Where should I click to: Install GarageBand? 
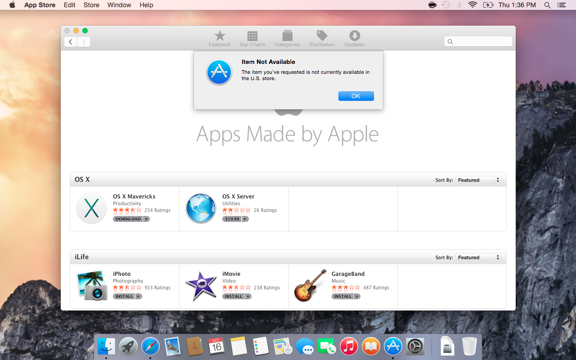click(x=342, y=297)
